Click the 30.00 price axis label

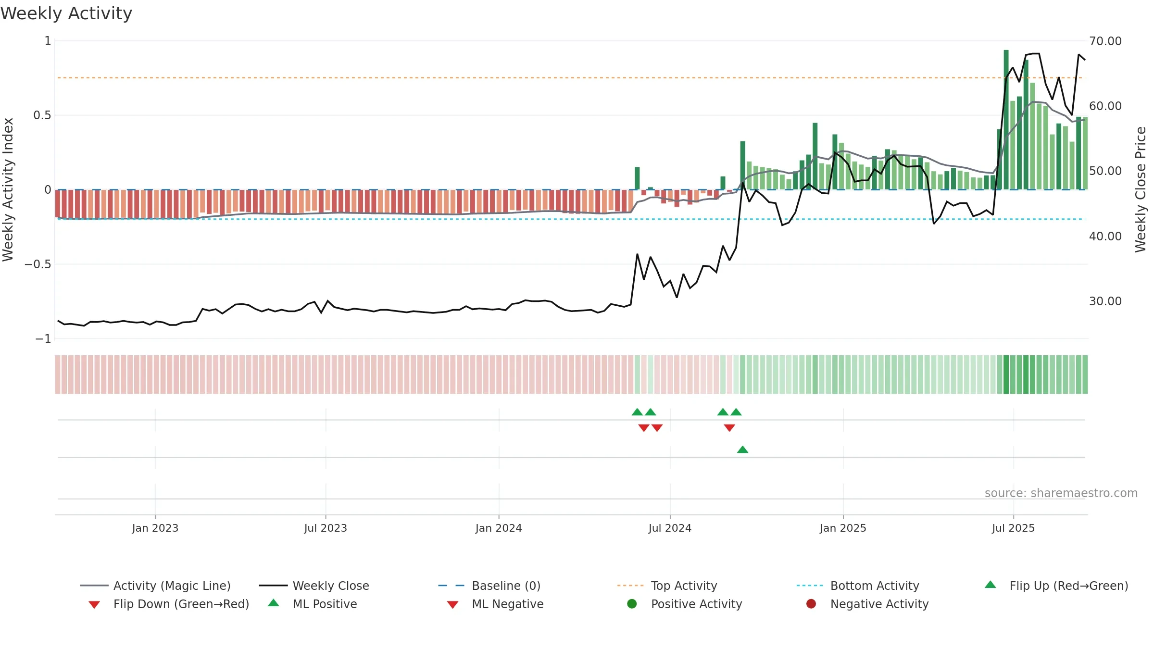click(1105, 301)
